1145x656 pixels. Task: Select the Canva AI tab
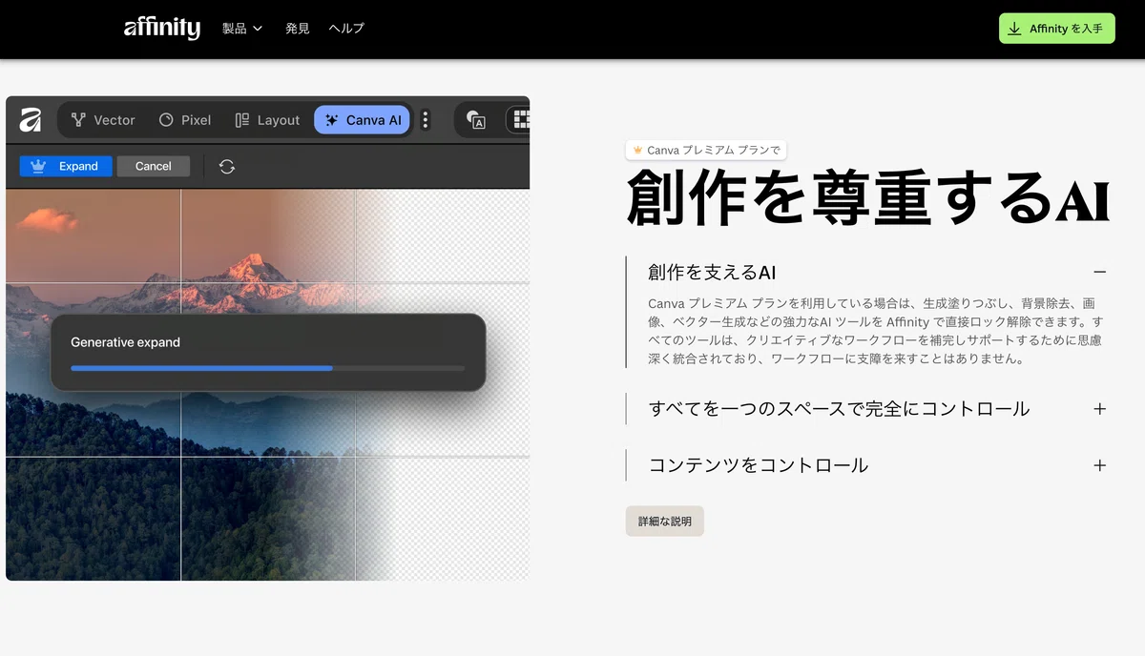coord(363,120)
